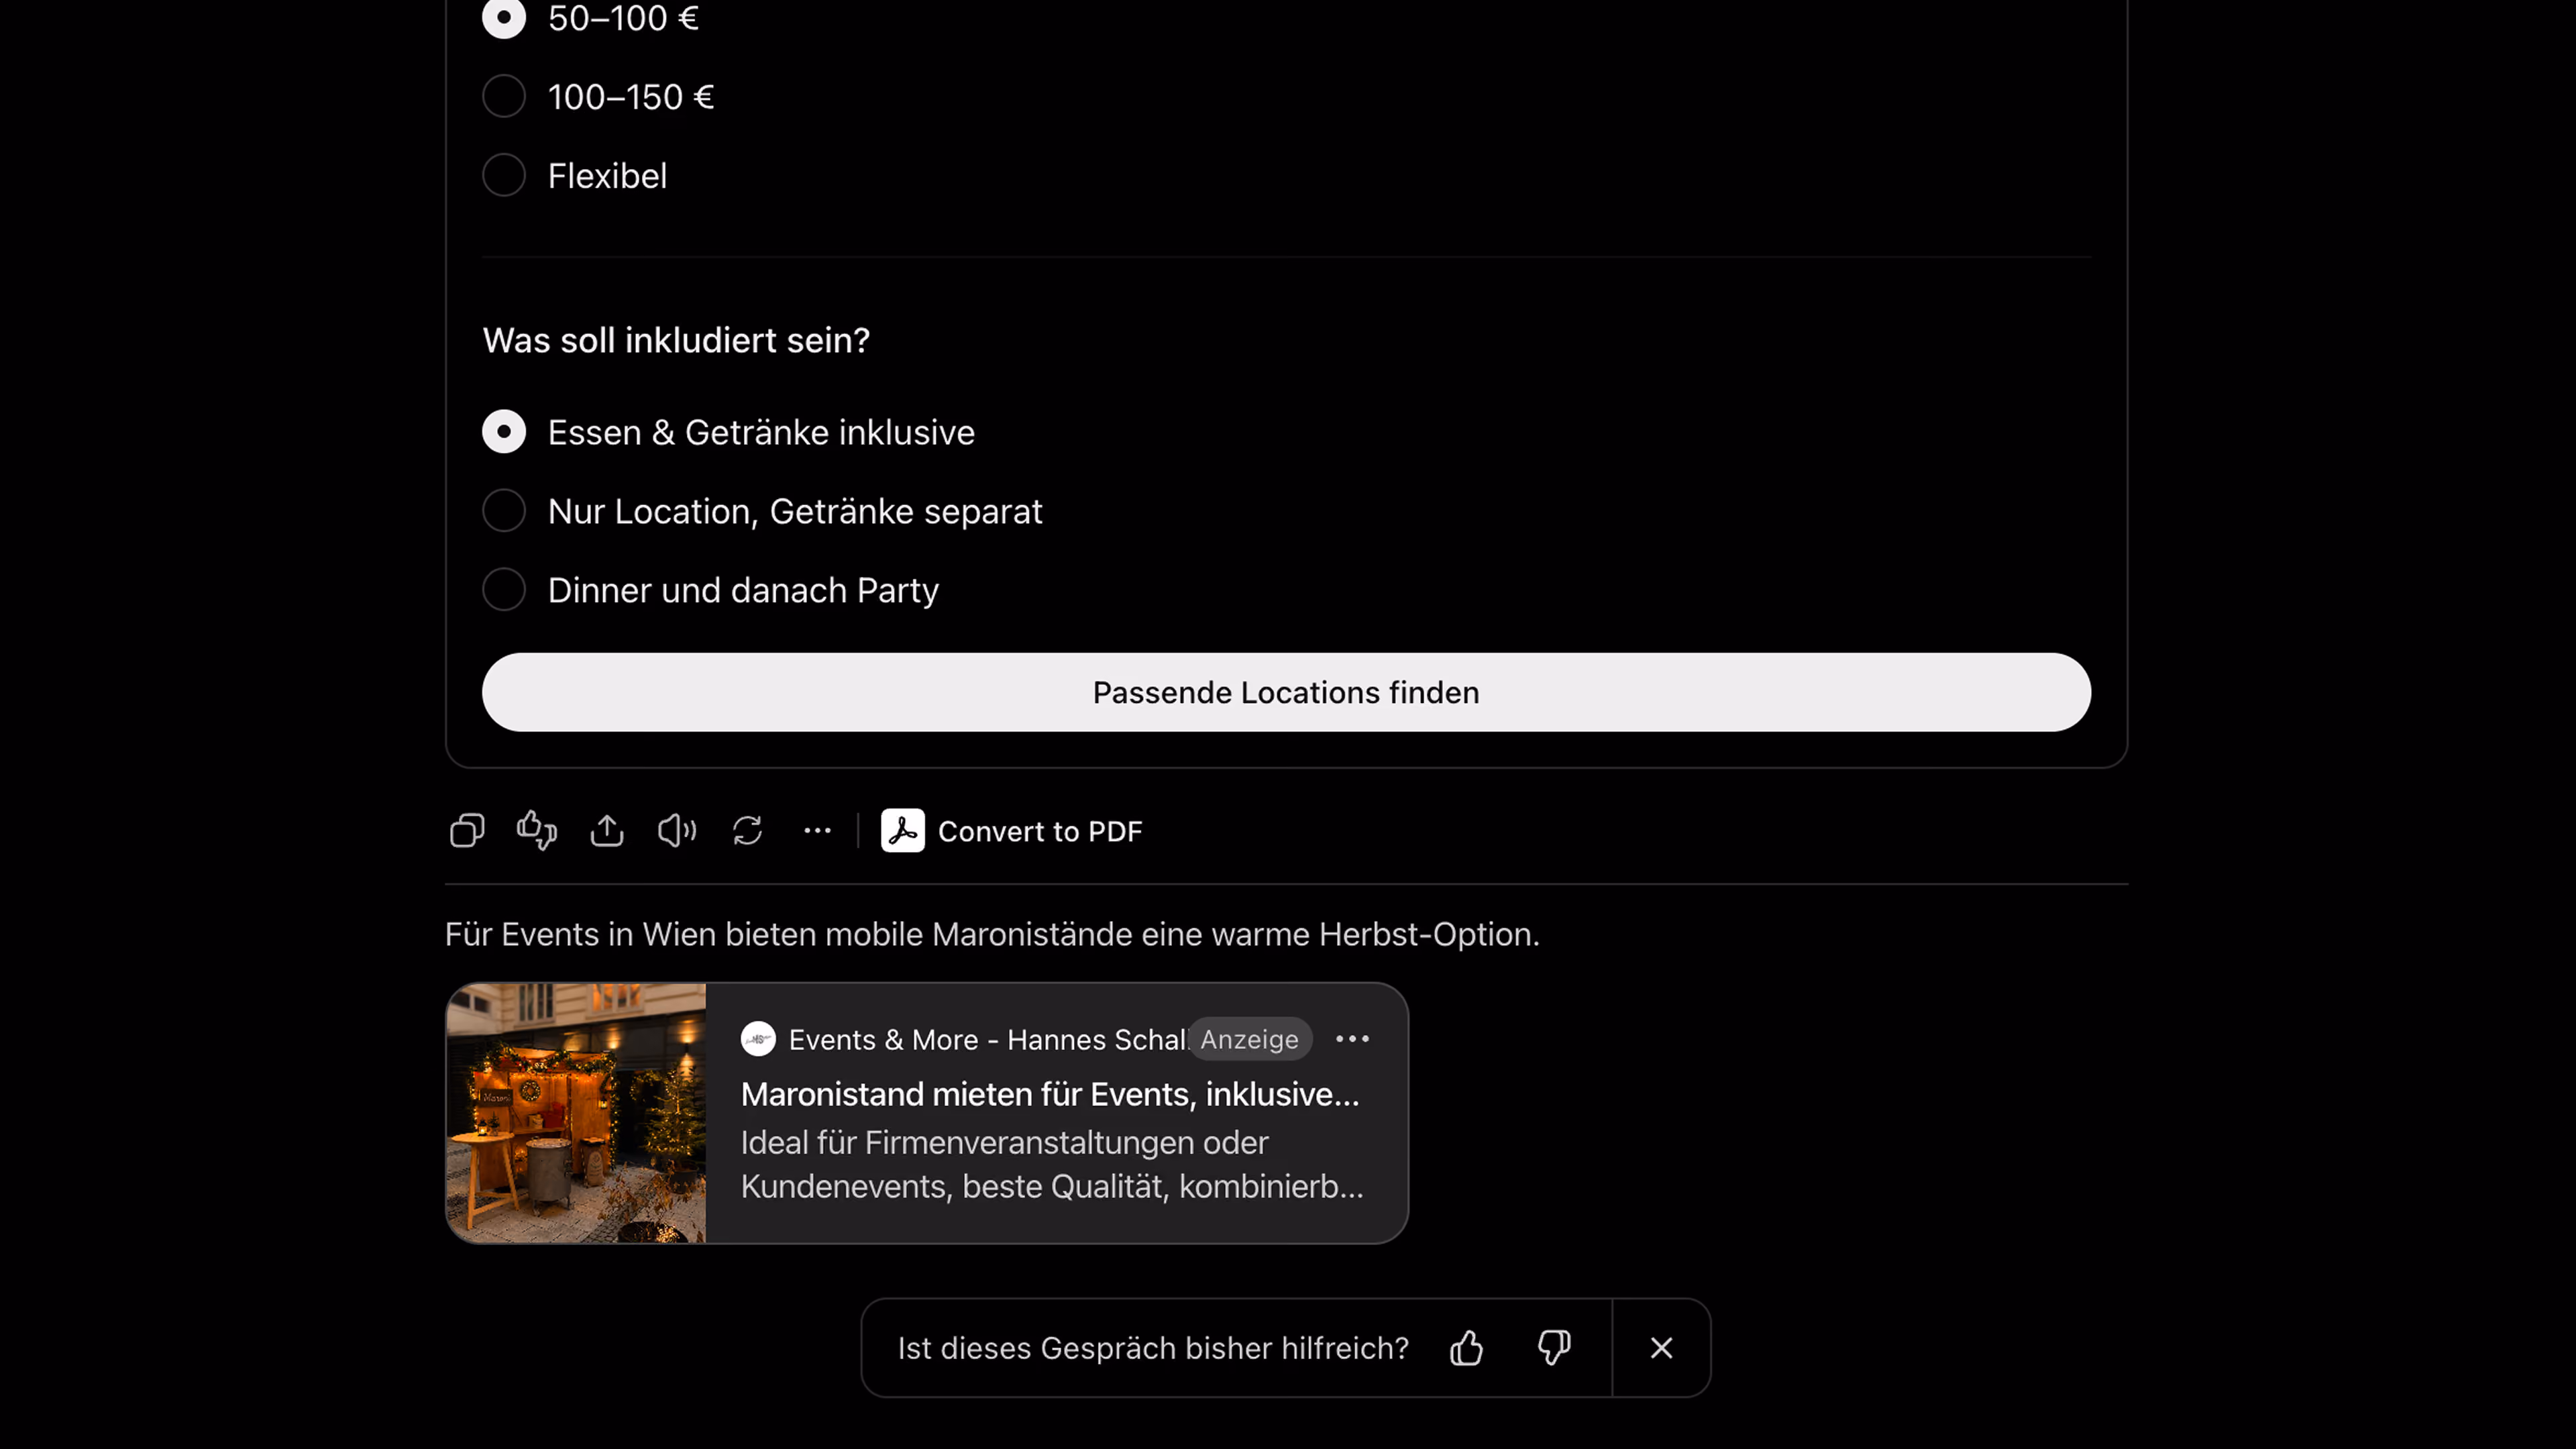Open the ad options three-dot menu

(1353, 1040)
